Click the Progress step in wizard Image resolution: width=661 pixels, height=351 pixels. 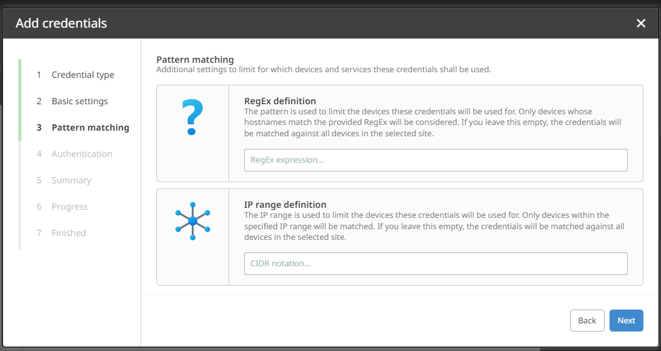pyautogui.click(x=69, y=207)
